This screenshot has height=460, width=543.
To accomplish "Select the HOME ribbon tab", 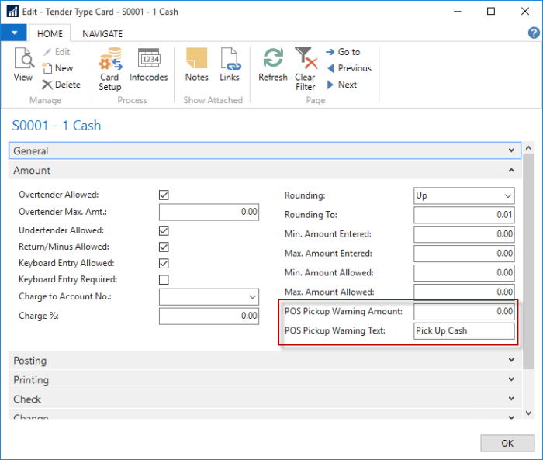I will pos(50,34).
